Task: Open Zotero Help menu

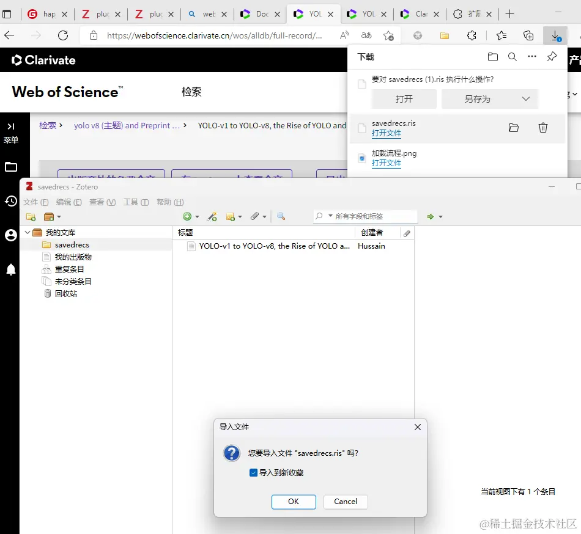Action: click(170, 202)
